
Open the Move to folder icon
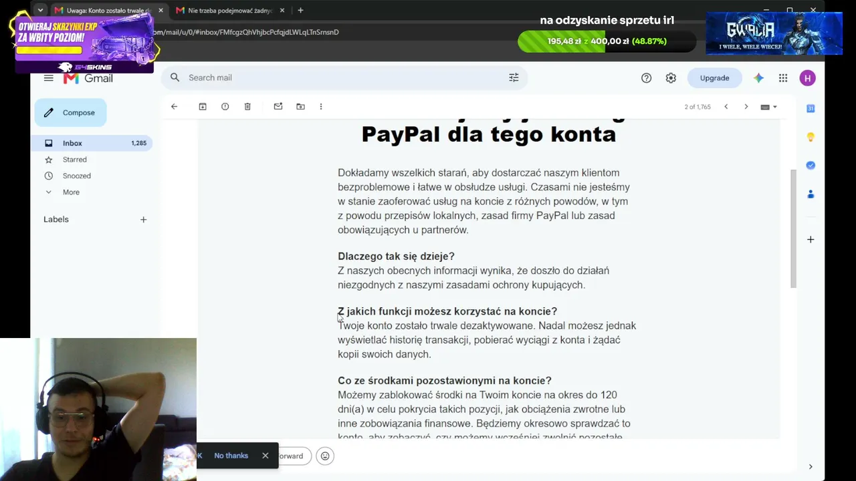pyautogui.click(x=300, y=107)
